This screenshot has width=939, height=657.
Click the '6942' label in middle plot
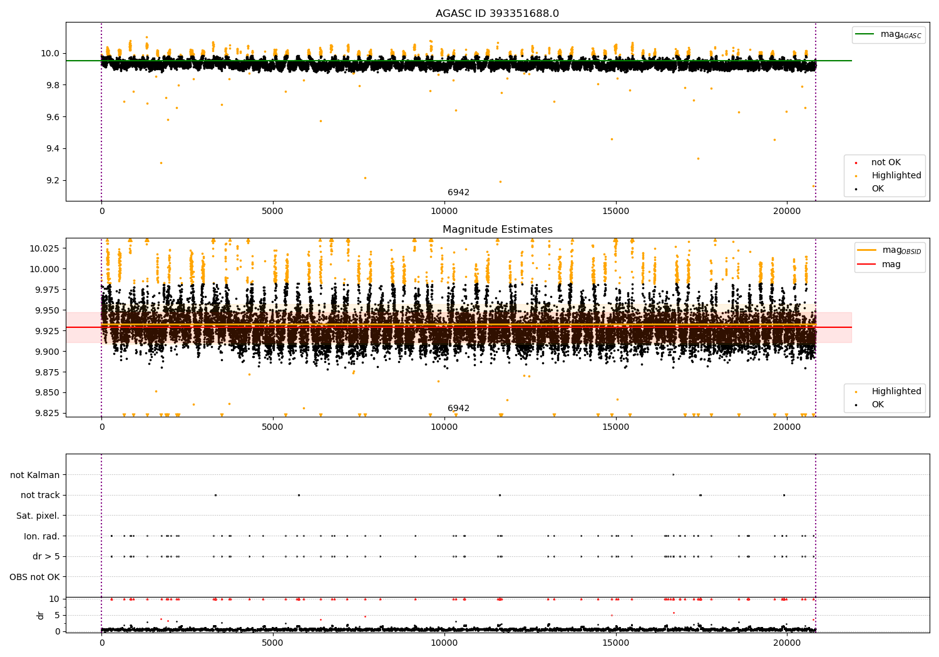coord(458,409)
